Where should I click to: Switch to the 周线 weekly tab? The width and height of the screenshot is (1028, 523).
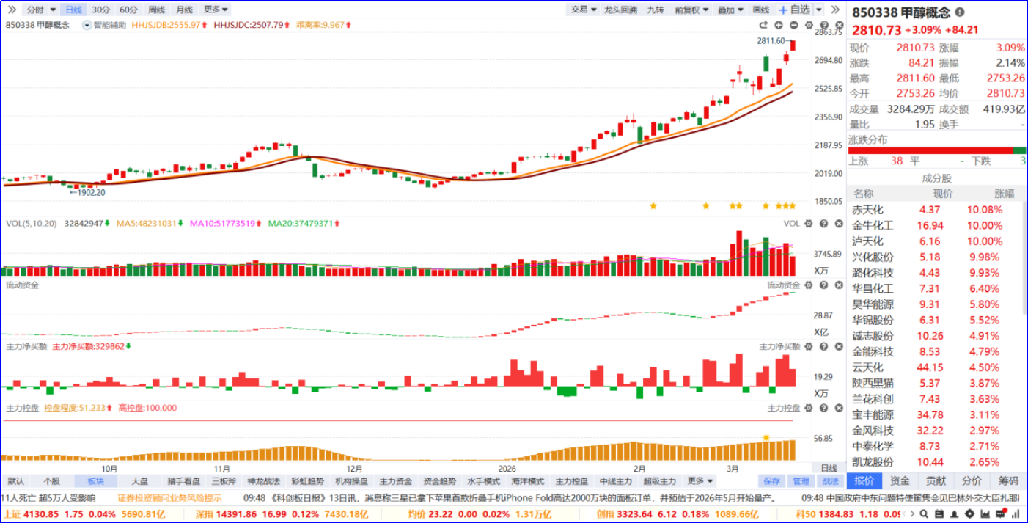coord(156,10)
